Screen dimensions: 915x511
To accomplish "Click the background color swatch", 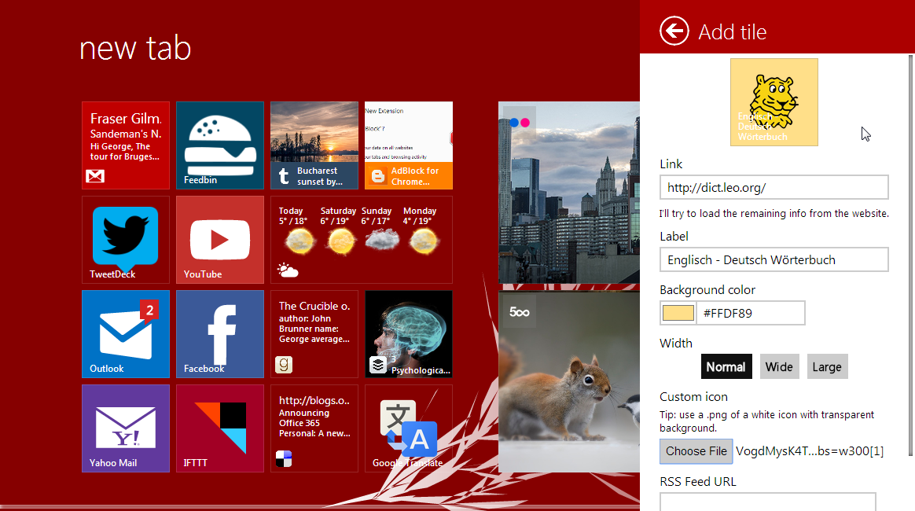I will [678, 313].
